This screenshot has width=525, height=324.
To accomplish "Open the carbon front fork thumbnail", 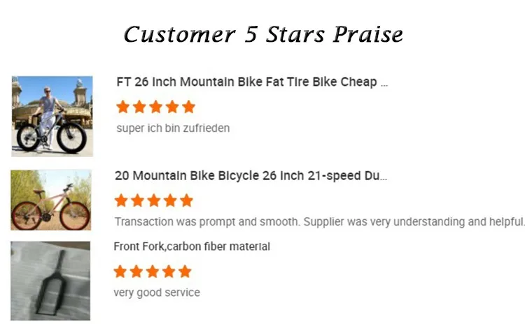I will (x=50, y=281).
